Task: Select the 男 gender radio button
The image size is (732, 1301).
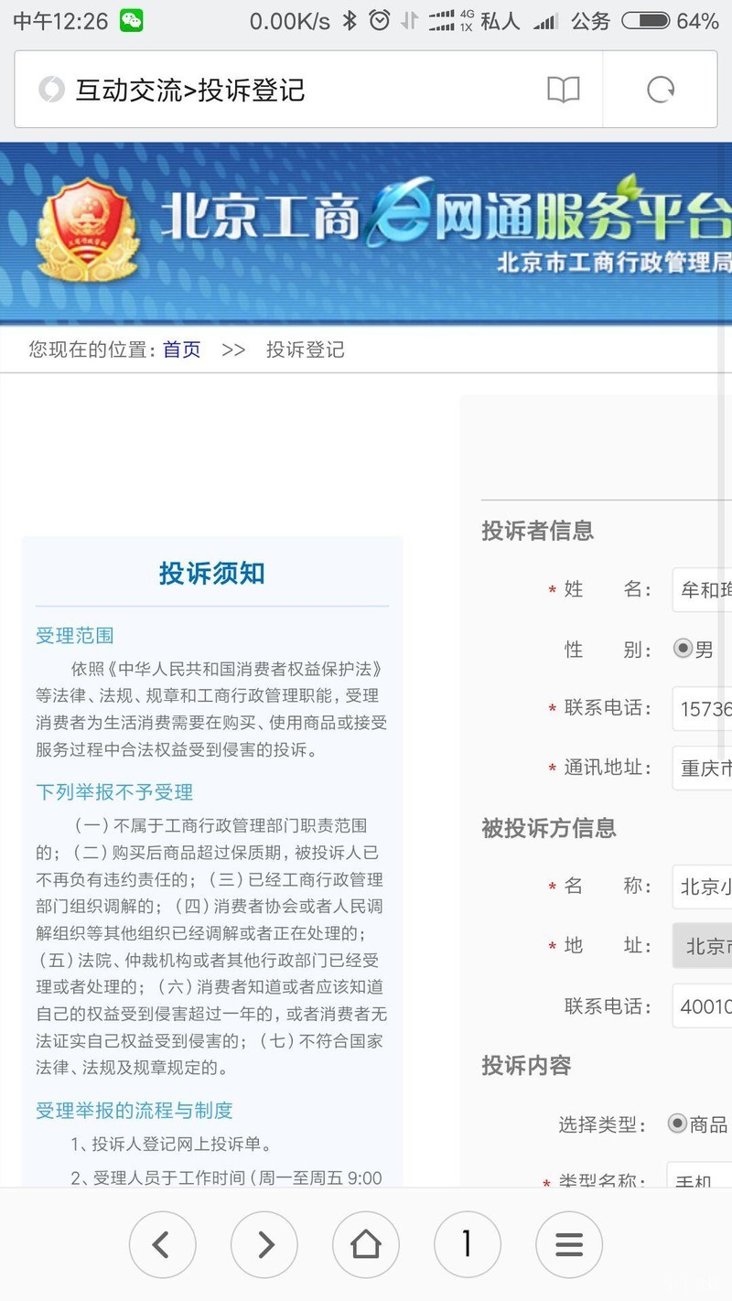Action: (683, 649)
